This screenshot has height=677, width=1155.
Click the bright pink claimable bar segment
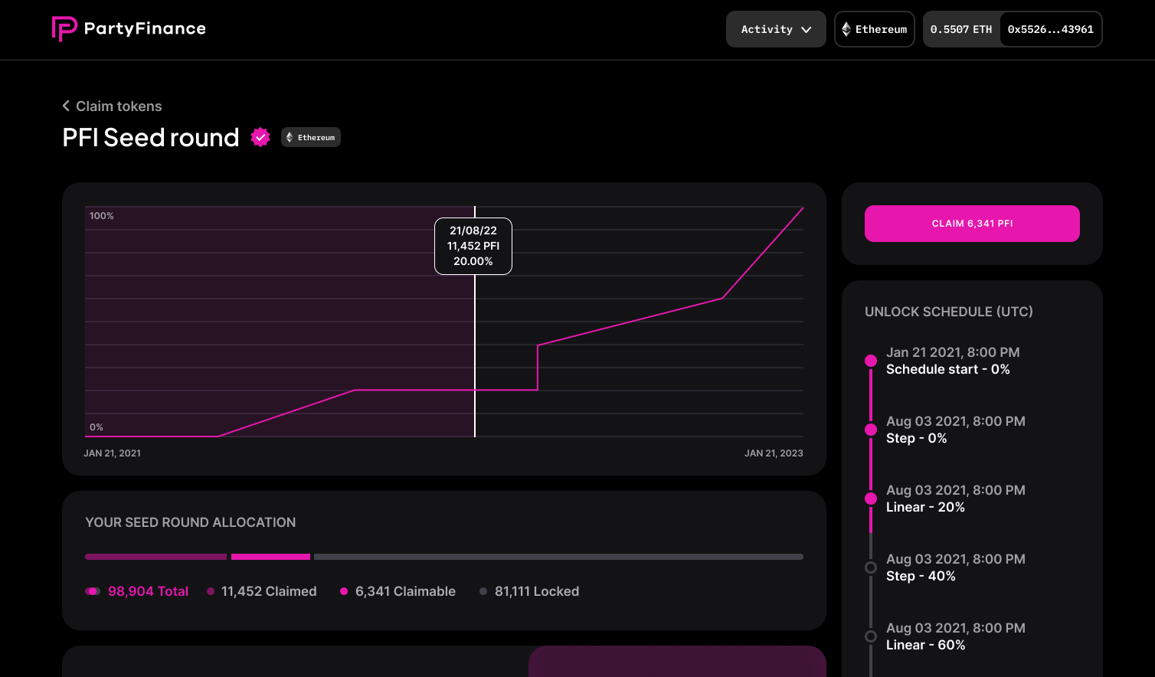(x=270, y=557)
